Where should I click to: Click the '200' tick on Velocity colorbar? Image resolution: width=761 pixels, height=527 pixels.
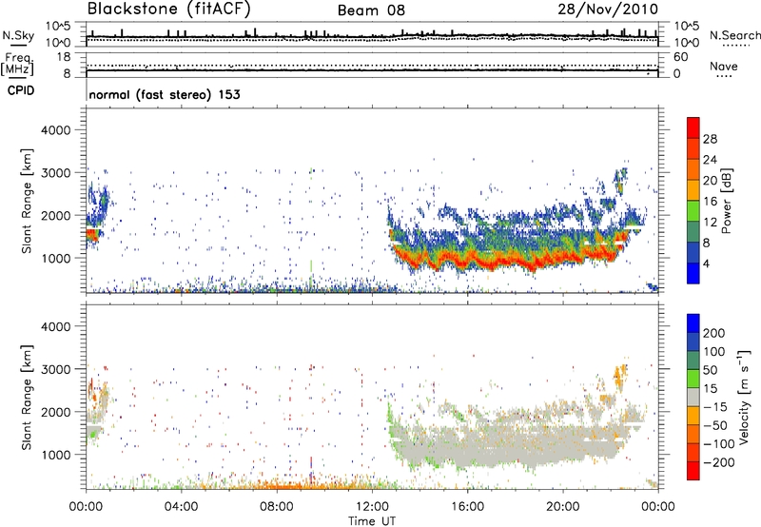click(x=714, y=333)
